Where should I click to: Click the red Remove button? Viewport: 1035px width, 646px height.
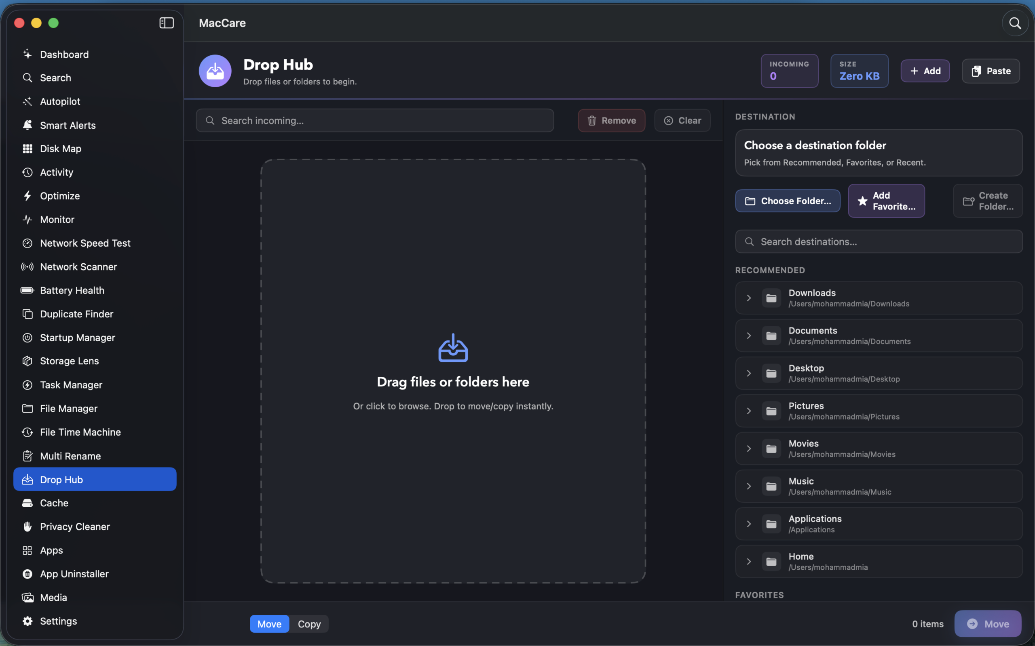(612, 120)
